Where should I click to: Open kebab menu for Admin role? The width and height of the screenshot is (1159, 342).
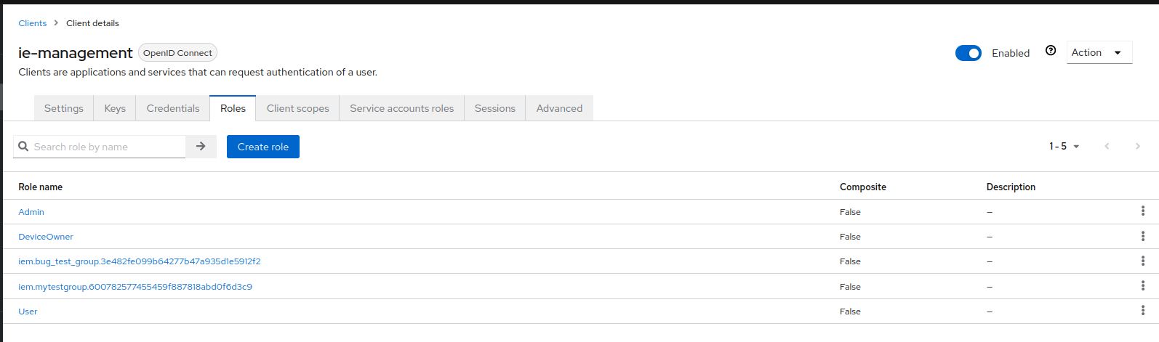(x=1142, y=212)
